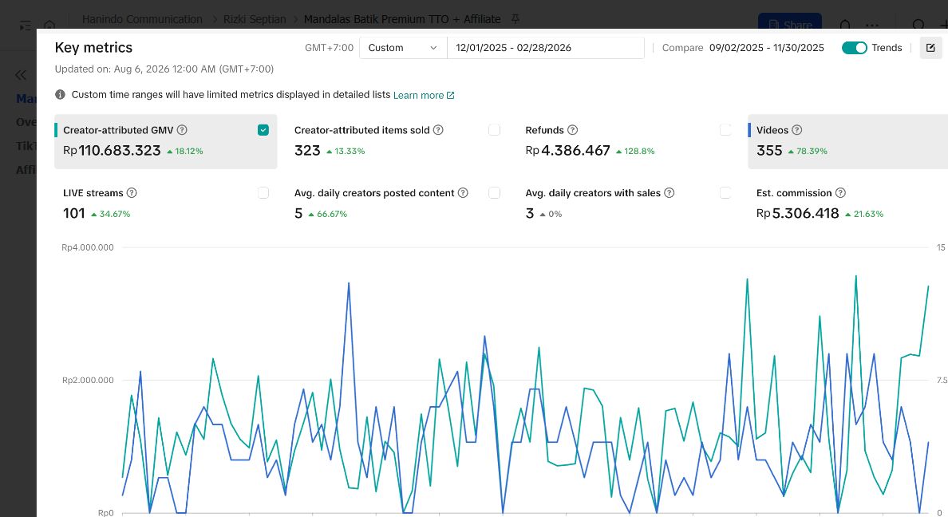This screenshot has width=948, height=517.
Task: Click help icon next to Est. commission
Action: point(840,193)
